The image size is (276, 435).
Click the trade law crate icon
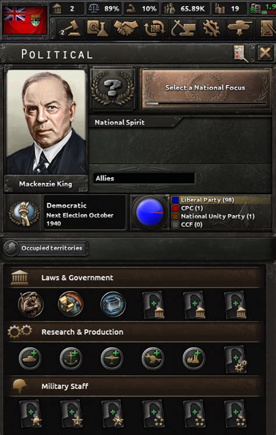click(70, 304)
